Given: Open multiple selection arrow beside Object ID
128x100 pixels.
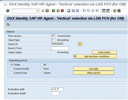Looking at the screenshot, I should pyautogui.click(x=80, y=44).
